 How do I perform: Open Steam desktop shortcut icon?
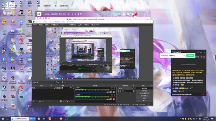(4, 88)
